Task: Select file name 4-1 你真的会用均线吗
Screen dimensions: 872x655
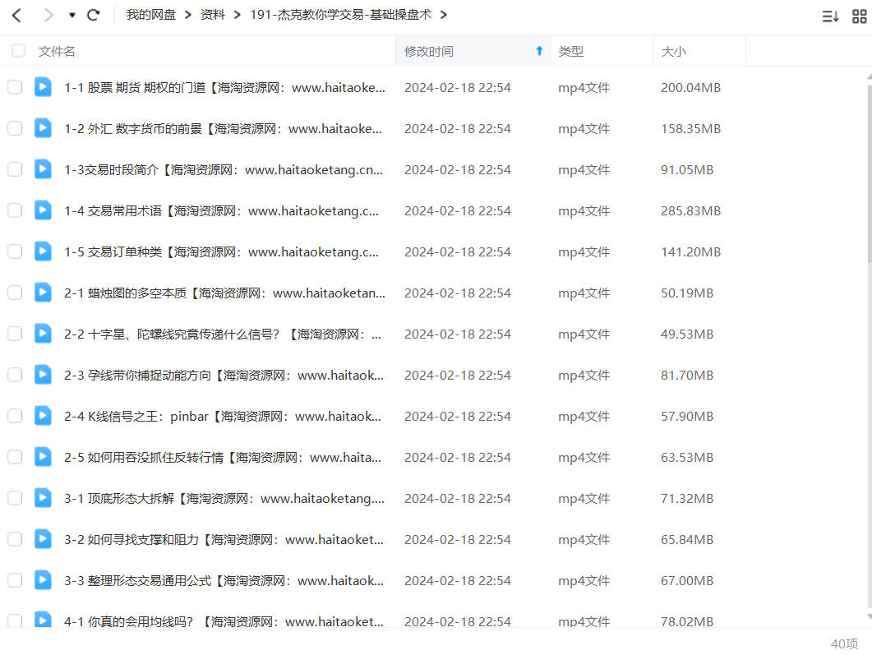Action: point(224,621)
